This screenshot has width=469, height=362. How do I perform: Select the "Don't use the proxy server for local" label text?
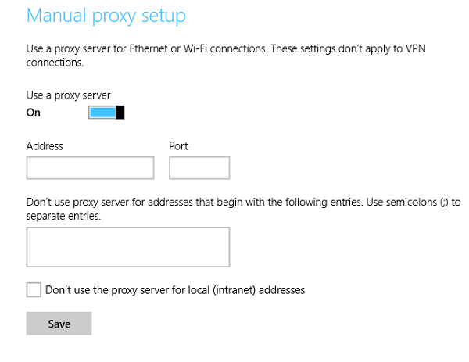click(125, 290)
